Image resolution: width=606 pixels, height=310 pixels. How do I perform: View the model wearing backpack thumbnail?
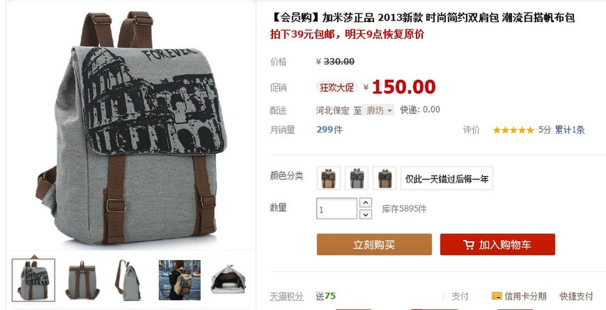(x=180, y=280)
